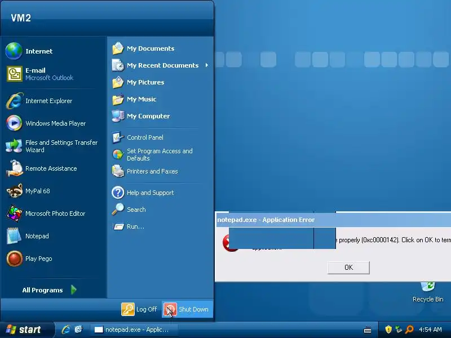
Task: Open the Set Program Access and Defaults icon
Action: 118,154
